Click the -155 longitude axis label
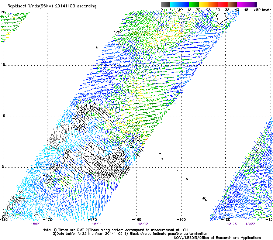 pos(226,220)
